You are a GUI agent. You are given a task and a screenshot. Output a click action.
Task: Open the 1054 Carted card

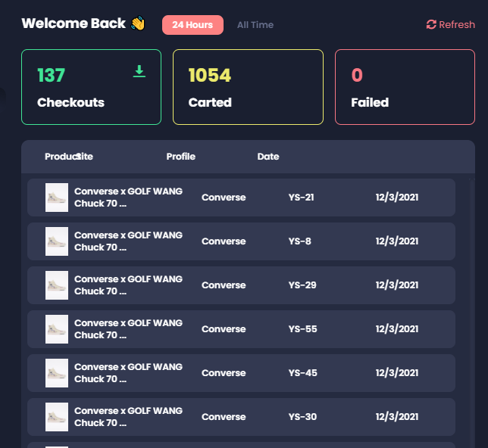(248, 87)
